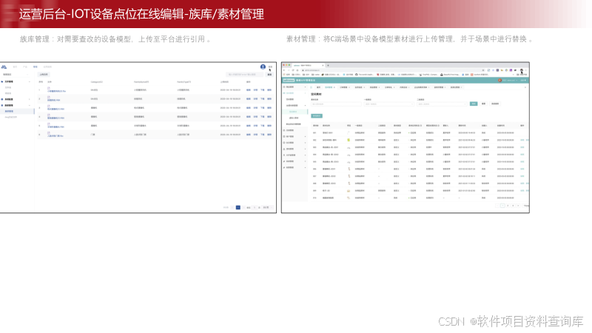The width and height of the screenshot is (592, 333).
Task: Click the file icon in row 6 of left table
Action: coord(49,133)
